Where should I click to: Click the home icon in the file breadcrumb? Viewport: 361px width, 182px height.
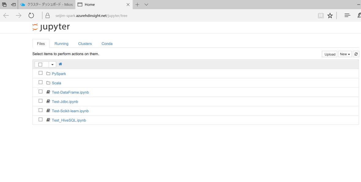[60, 64]
